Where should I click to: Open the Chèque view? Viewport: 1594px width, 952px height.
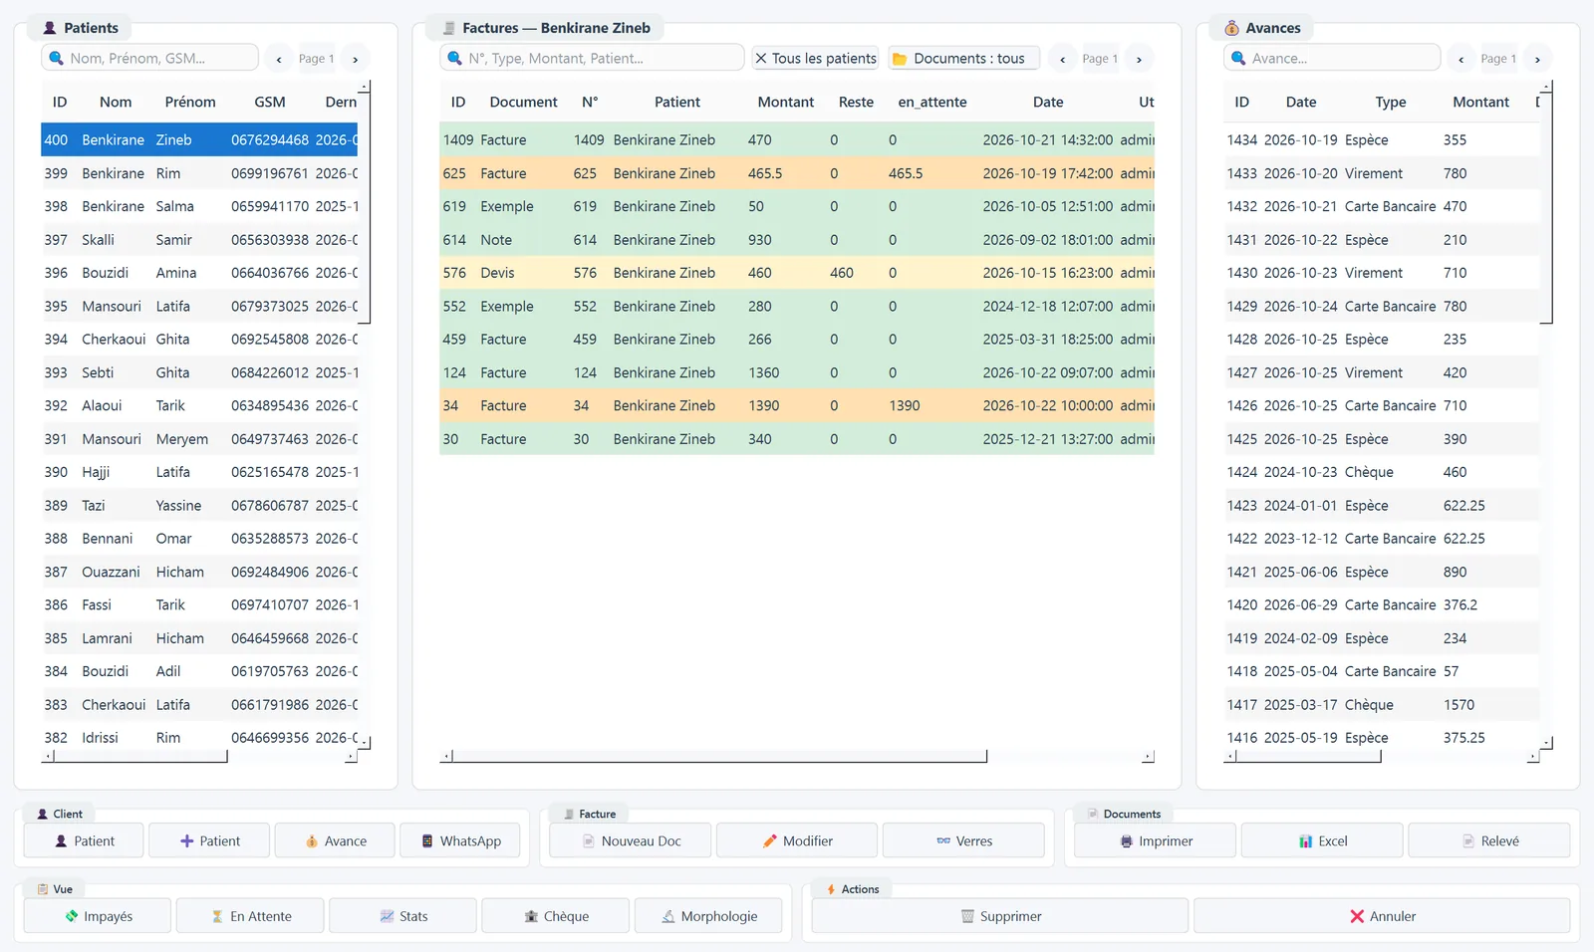(556, 916)
